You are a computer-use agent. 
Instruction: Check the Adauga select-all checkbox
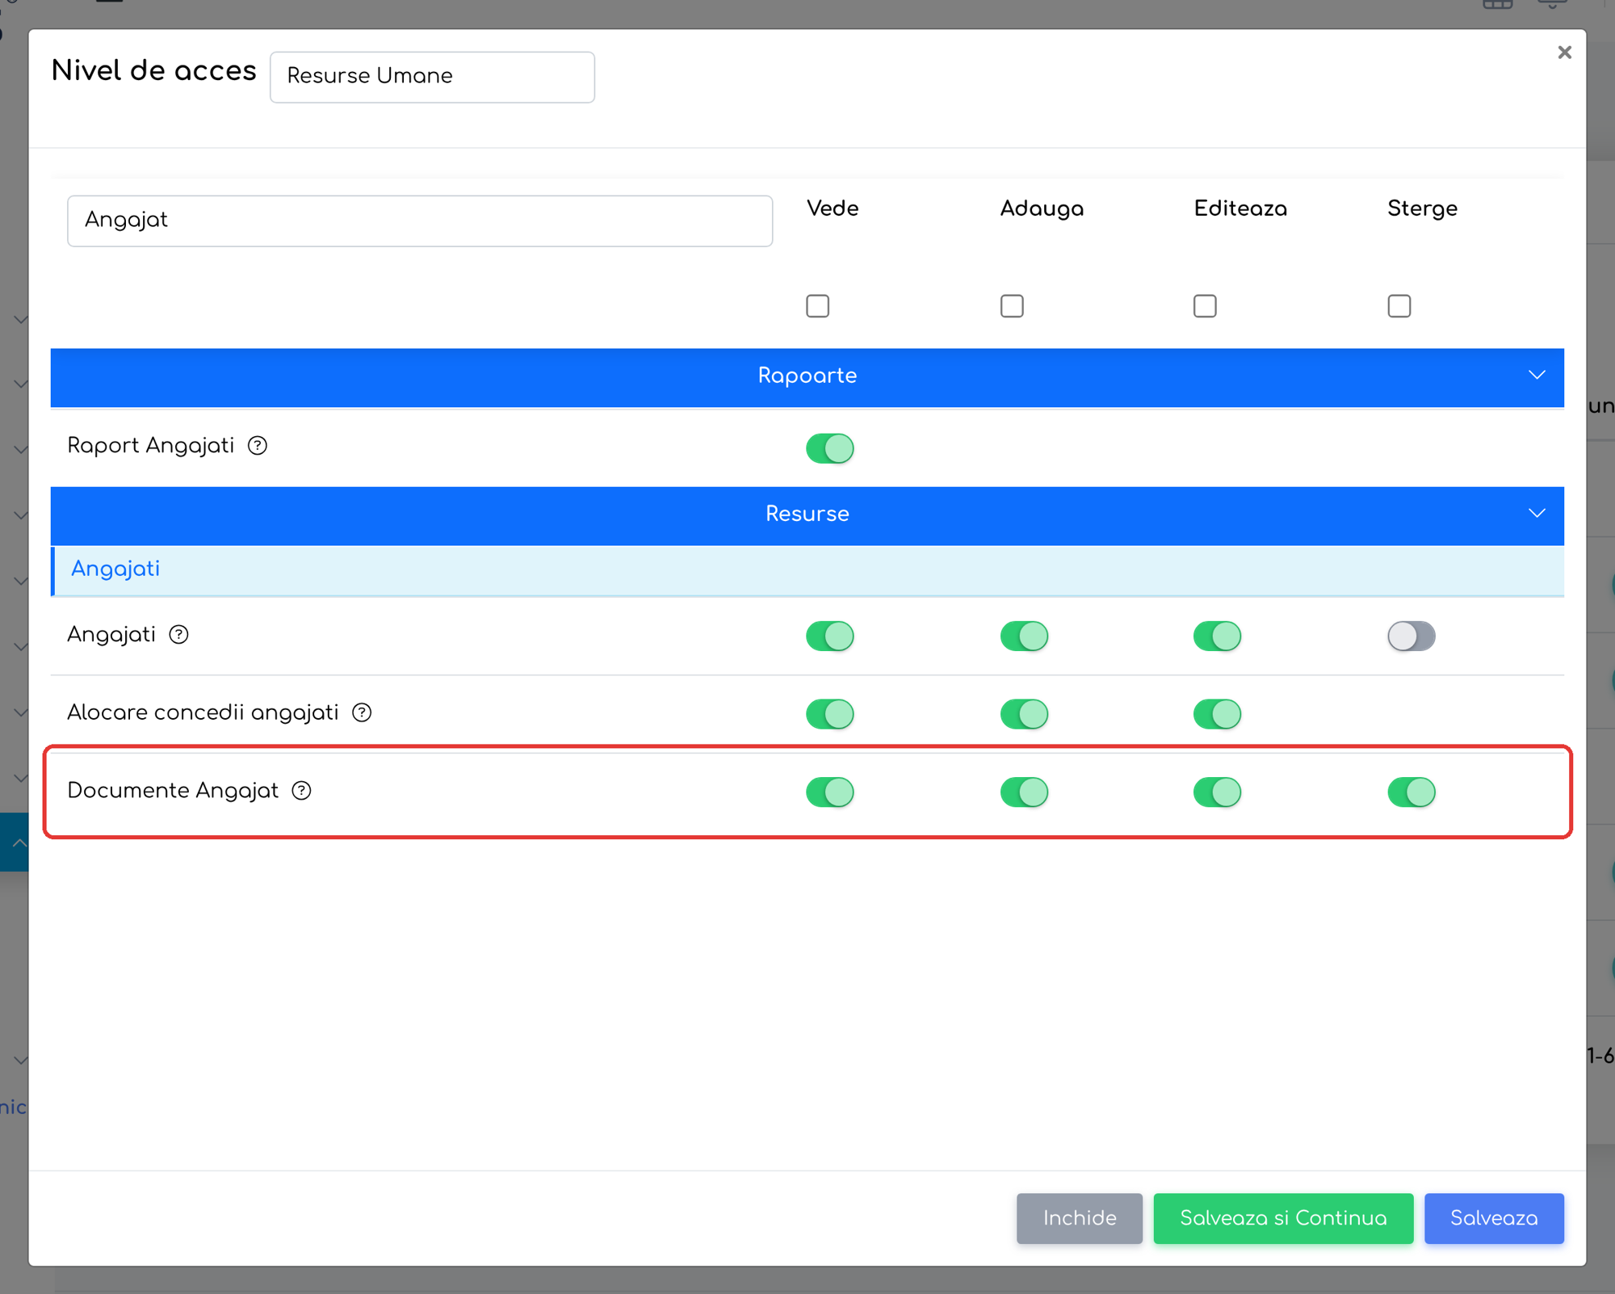pos(1012,306)
